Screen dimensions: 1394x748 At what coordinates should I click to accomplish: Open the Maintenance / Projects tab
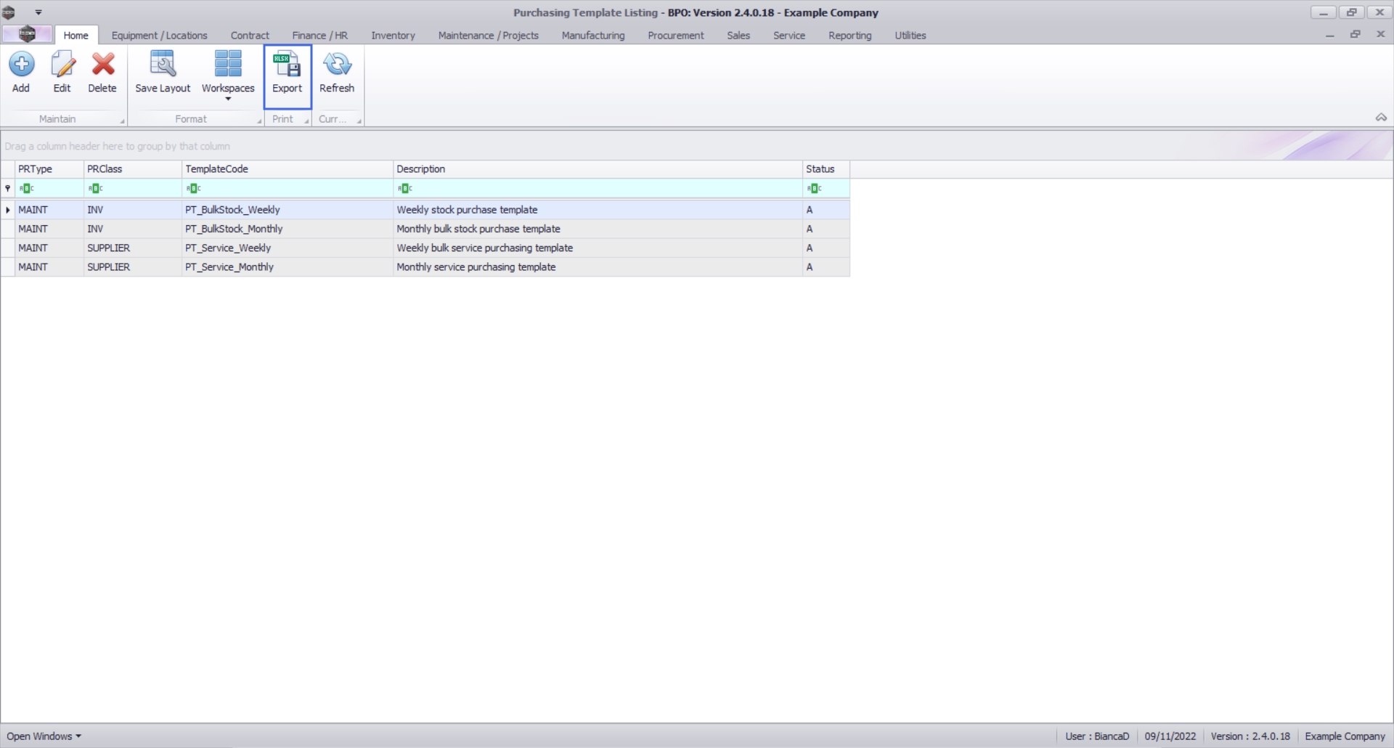[x=488, y=35]
